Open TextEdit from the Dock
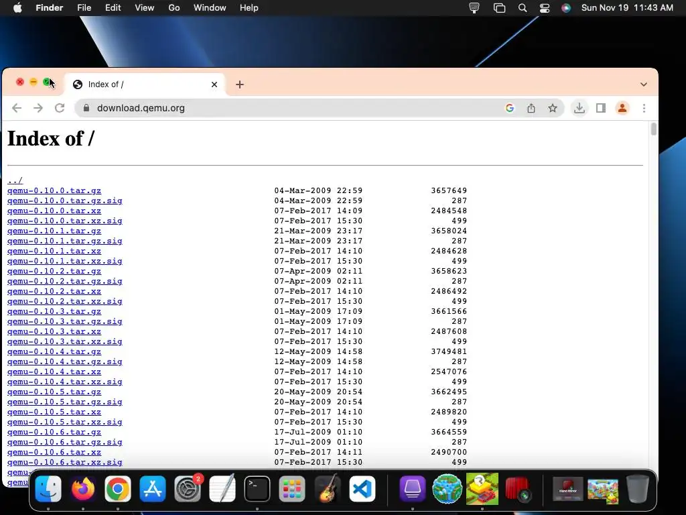The width and height of the screenshot is (686, 515). coord(222,489)
